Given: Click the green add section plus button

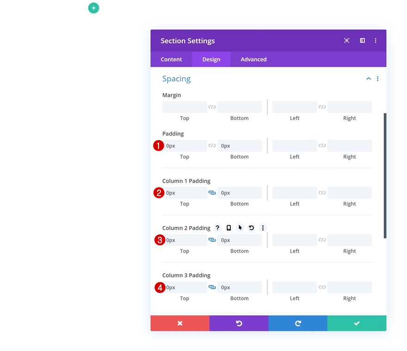Looking at the screenshot, I should point(93,8).
